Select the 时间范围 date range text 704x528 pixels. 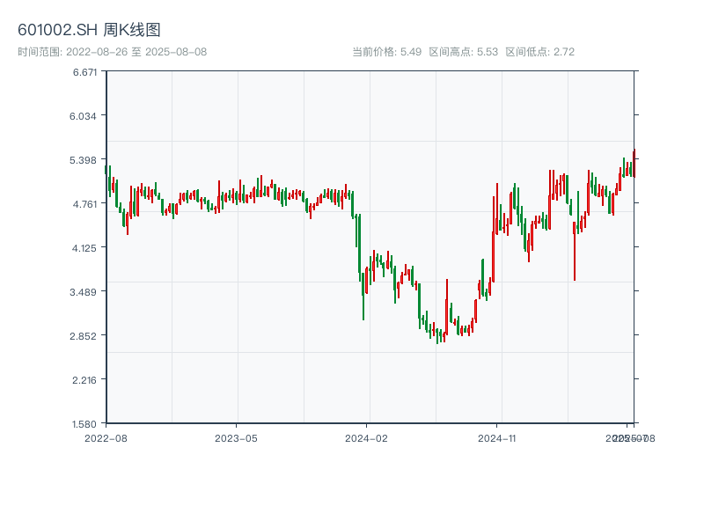[x=112, y=52]
